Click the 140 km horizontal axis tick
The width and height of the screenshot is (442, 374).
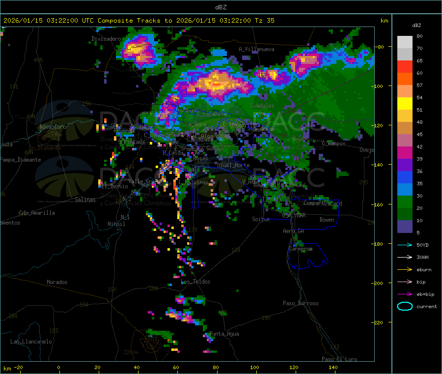pos(333,367)
